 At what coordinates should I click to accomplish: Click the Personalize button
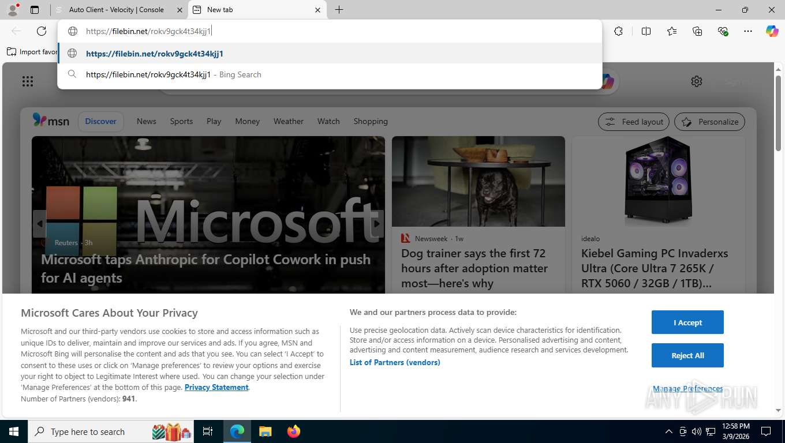point(709,122)
